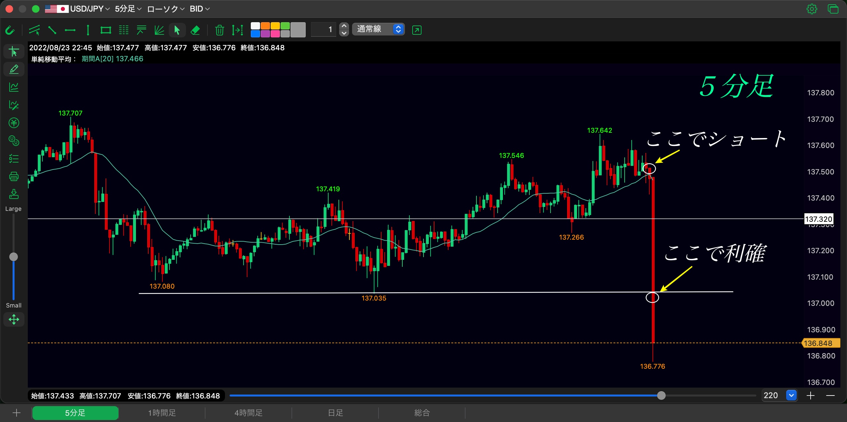Select the eraser tool in toolbar
This screenshot has width=847, height=422.
196,30
